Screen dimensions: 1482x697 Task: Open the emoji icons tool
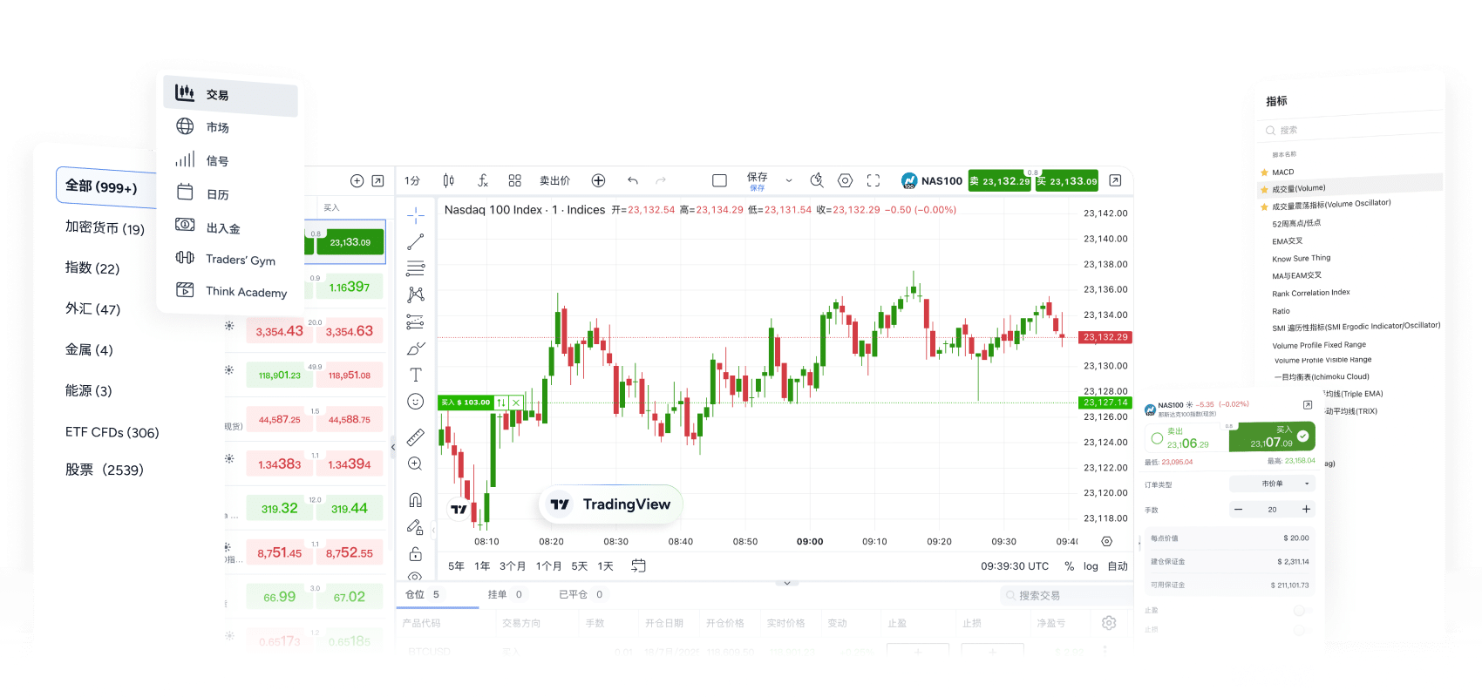(416, 402)
